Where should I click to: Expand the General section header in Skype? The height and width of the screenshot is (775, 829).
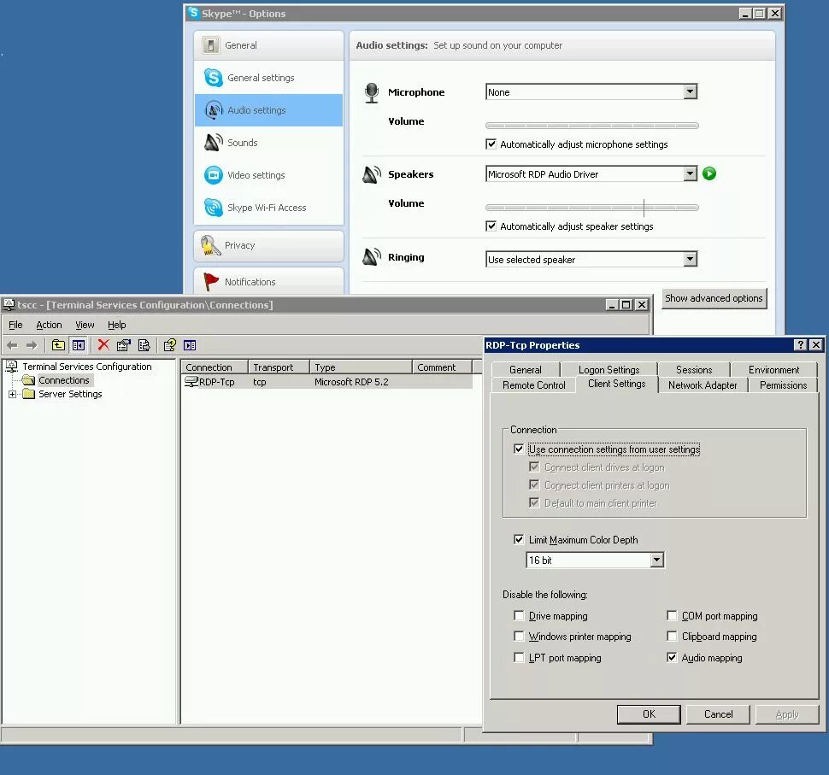pyautogui.click(x=268, y=45)
